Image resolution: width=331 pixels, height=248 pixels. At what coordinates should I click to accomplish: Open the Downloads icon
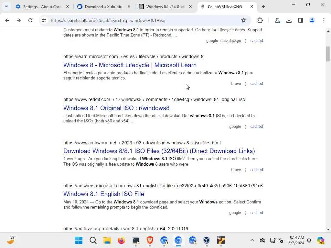coord(289,20)
